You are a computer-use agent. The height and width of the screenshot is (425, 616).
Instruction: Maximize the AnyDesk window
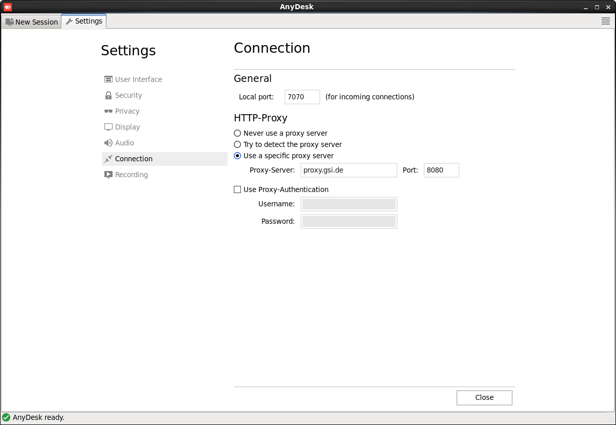[x=597, y=7]
